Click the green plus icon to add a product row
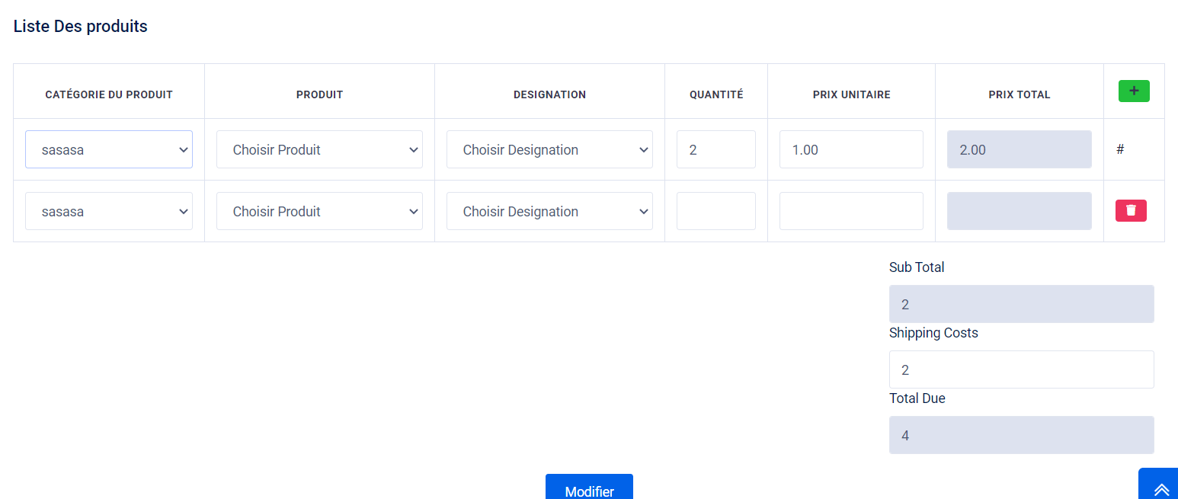 (x=1134, y=91)
